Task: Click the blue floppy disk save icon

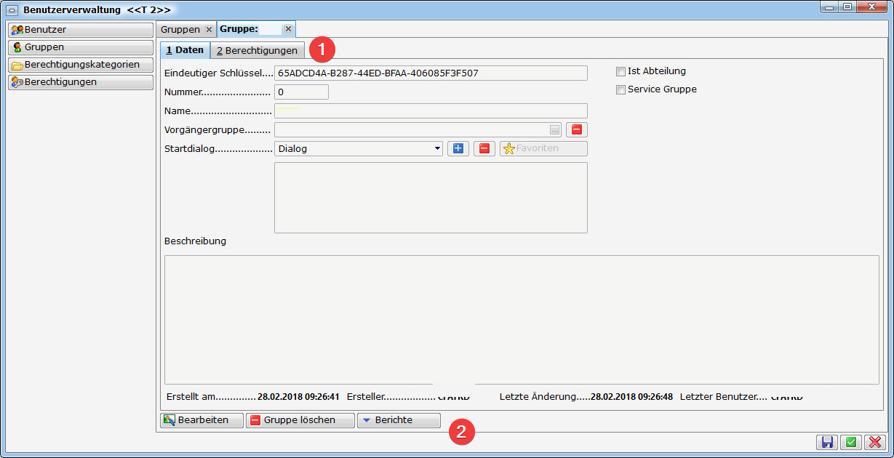Action: 827,442
